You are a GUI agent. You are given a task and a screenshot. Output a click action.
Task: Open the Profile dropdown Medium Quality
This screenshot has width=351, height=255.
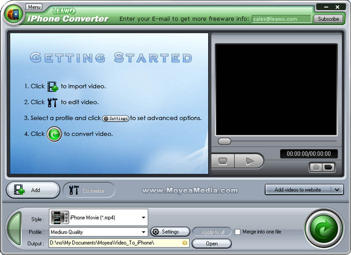tap(99, 232)
